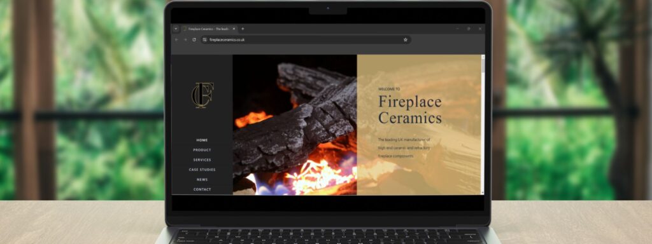Close the Fireplace Ceramics tab
The height and width of the screenshot is (244, 652).
(234, 29)
